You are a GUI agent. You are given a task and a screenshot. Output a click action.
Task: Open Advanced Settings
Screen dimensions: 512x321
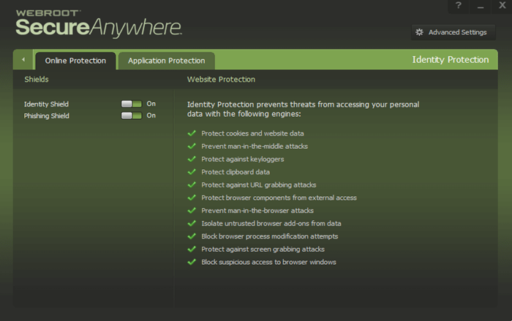tap(453, 32)
